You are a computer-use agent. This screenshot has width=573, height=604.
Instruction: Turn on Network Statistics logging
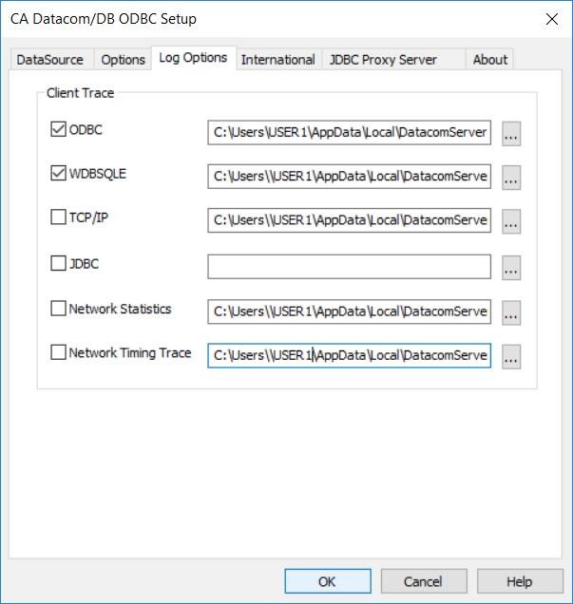[57, 309]
